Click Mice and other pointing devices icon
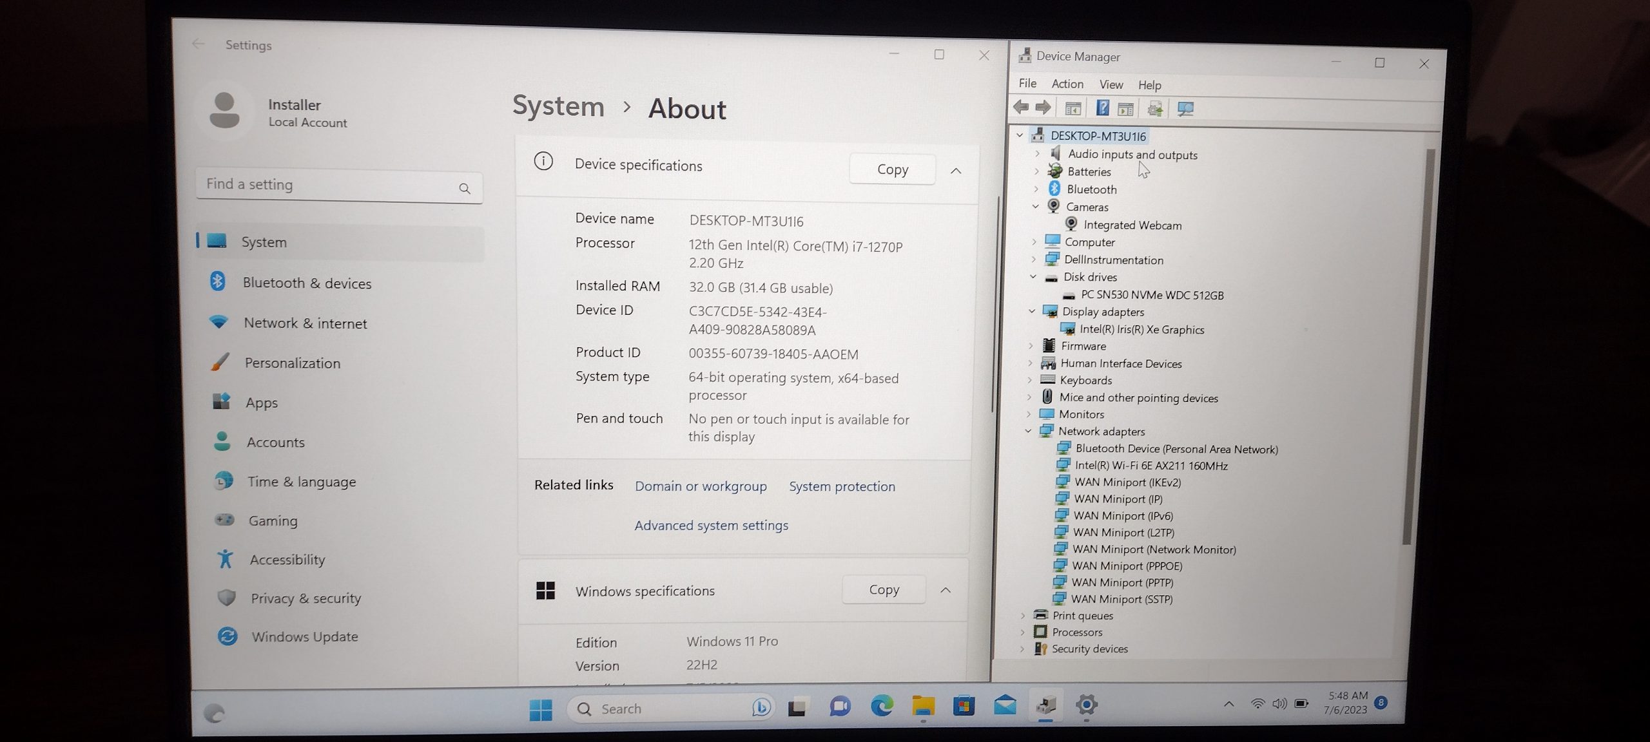 [x=1047, y=397]
